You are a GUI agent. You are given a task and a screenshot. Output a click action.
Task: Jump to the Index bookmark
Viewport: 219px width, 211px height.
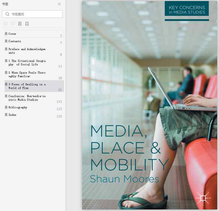[x=34, y=115]
